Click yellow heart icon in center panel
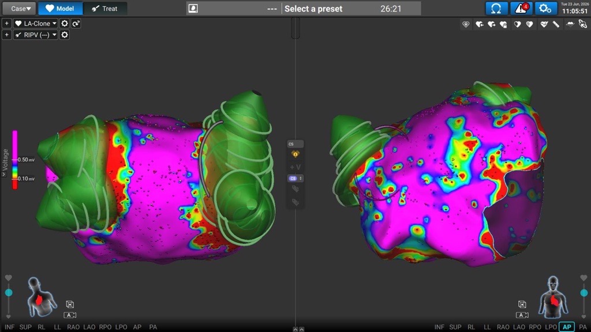591x332 pixels. coord(295,154)
